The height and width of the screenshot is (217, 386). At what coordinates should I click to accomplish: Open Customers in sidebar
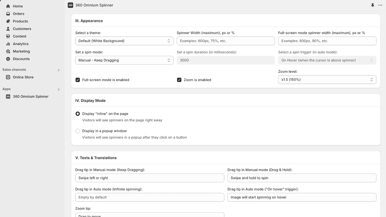pos(22,29)
